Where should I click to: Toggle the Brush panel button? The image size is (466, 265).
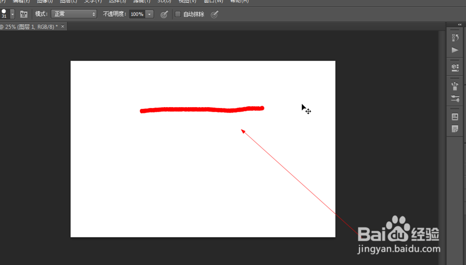pos(23,14)
